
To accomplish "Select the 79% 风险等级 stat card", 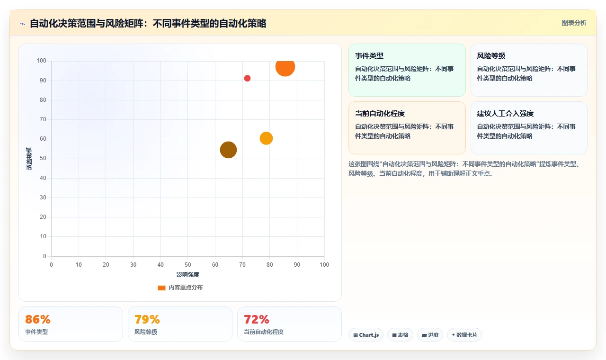I will 180,324.
